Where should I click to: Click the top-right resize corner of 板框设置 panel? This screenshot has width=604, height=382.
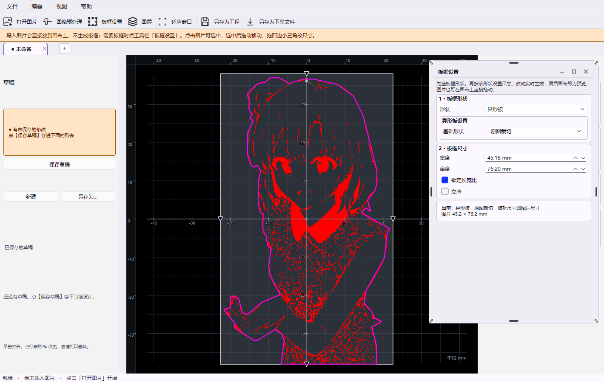tap(596, 63)
